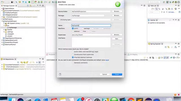This screenshot has height=101, width=181.
Task: Click the Problems tab
Action: pos(51,54)
